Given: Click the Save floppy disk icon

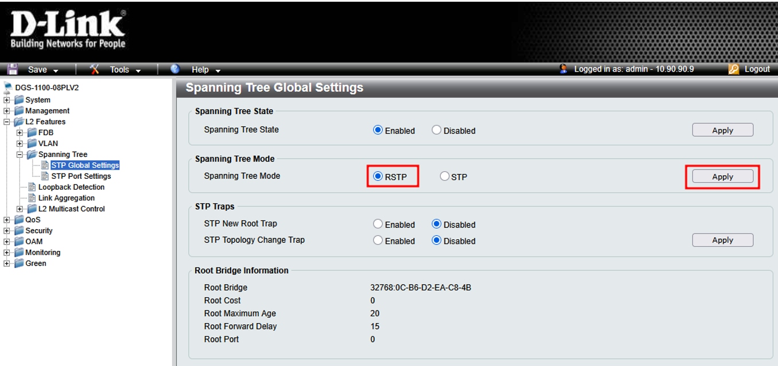Looking at the screenshot, I should pyautogui.click(x=12, y=69).
